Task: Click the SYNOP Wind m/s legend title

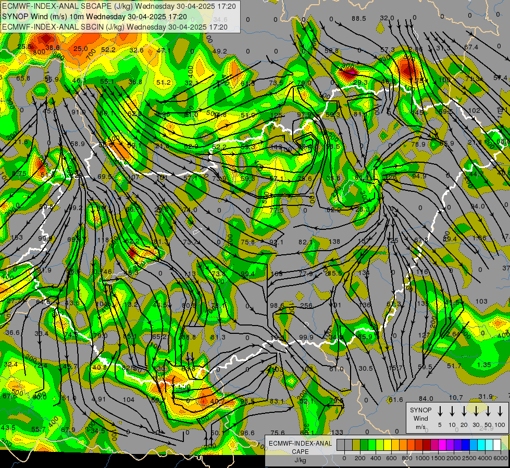Action: [420, 418]
